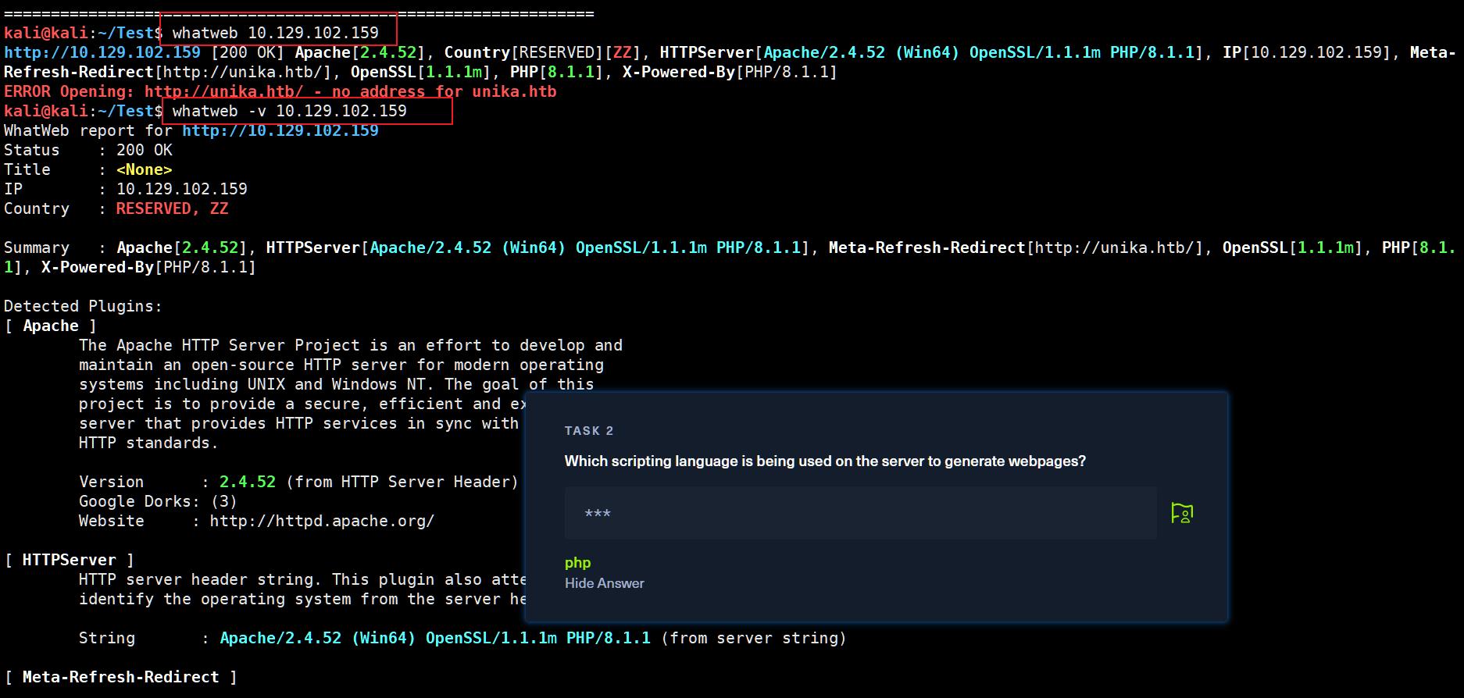Click the green '2.4.52' value beside Version
The width and height of the screenshot is (1464, 698).
point(248,482)
